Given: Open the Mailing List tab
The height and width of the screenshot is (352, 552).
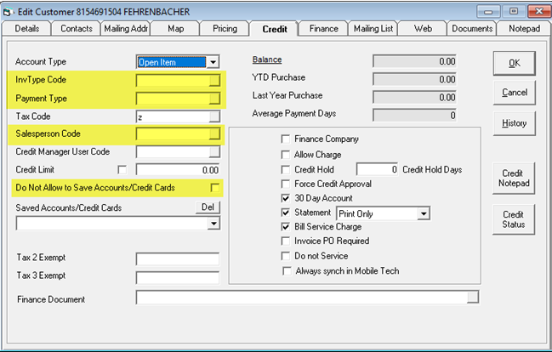Looking at the screenshot, I should 373,29.
